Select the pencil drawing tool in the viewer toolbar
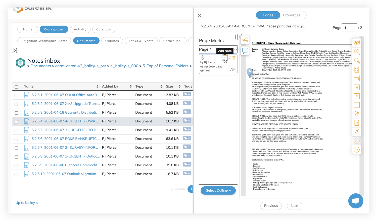The width and height of the screenshot is (377, 221). click(x=357, y=132)
